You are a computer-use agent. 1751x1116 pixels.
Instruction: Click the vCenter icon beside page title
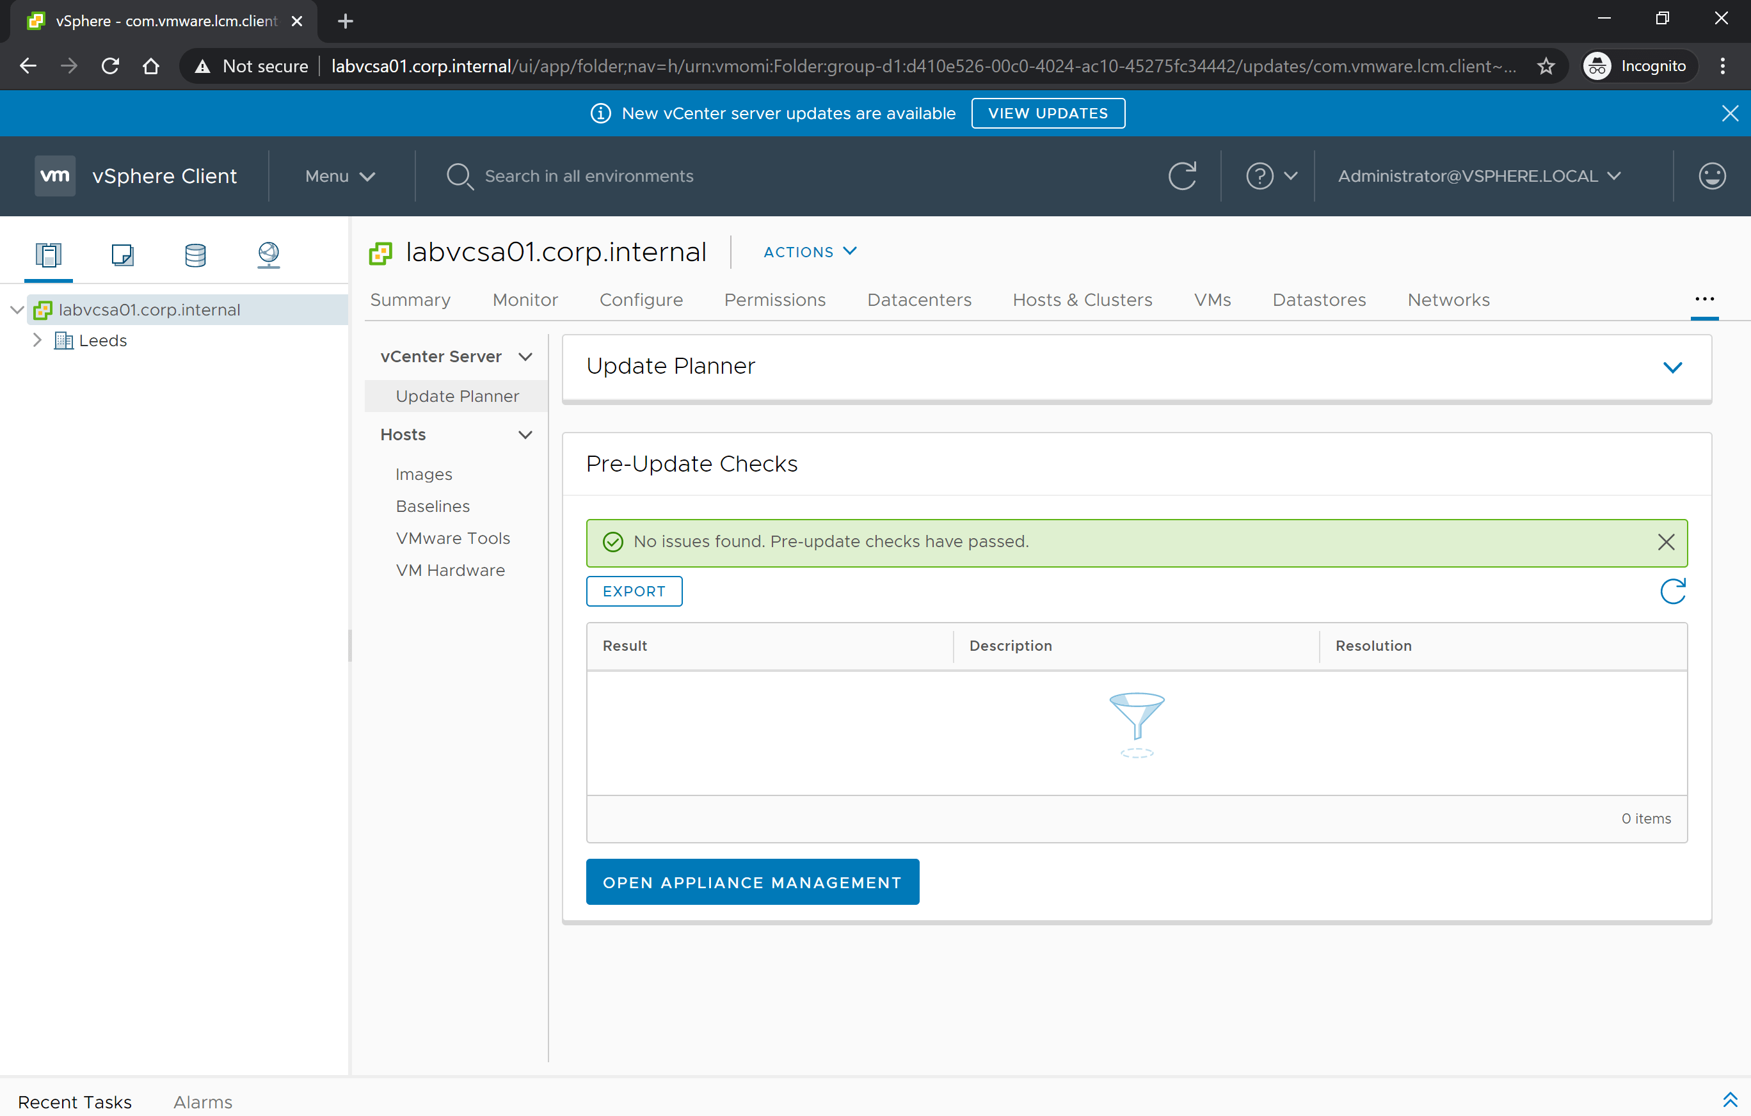pos(380,253)
